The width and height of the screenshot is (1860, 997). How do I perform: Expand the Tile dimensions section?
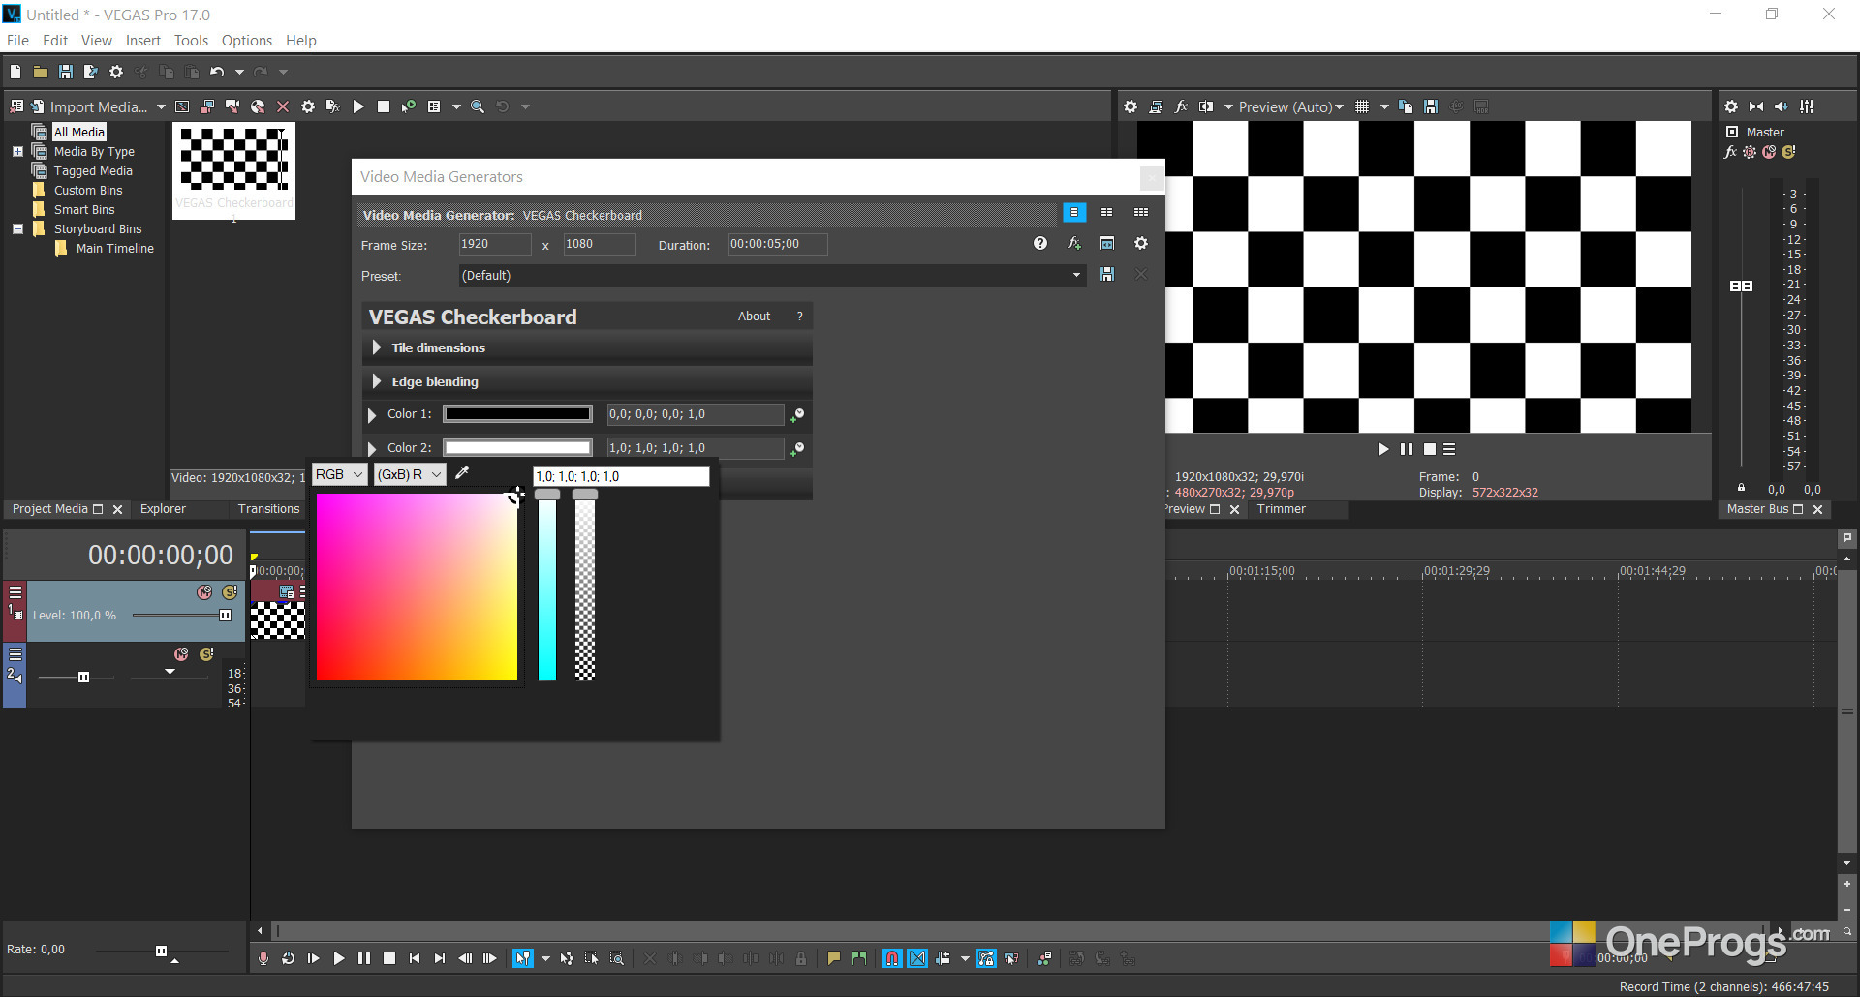point(377,347)
